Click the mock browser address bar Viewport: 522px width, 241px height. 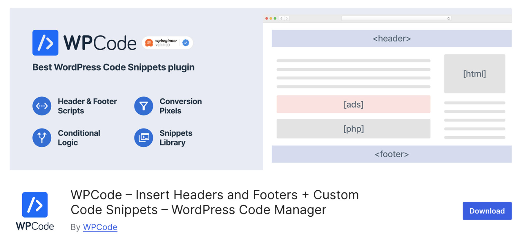pos(396,18)
